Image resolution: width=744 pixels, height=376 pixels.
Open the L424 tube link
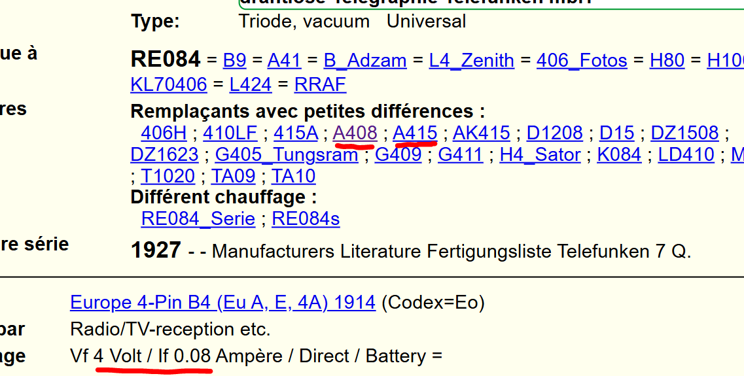251,84
